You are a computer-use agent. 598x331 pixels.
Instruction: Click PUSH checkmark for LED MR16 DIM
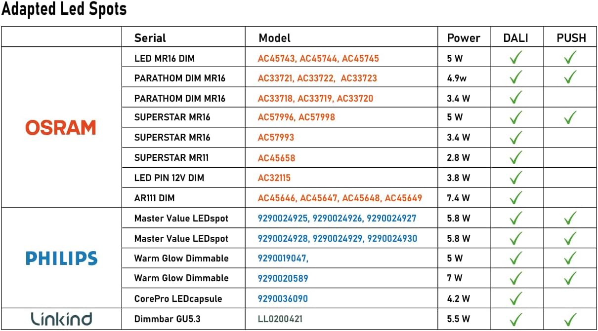tap(570, 58)
